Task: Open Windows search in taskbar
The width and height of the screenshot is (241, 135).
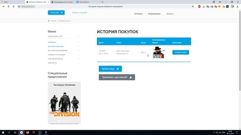Action: click(x=9, y=132)
